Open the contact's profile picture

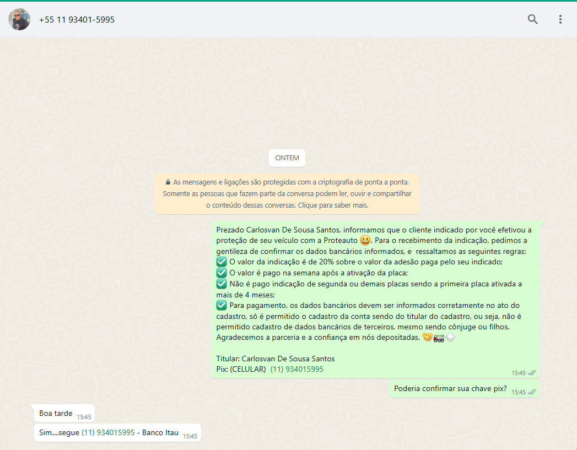pos(19,19)
